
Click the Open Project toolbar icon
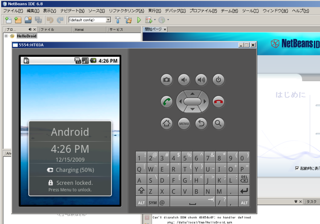coord(28,20)
